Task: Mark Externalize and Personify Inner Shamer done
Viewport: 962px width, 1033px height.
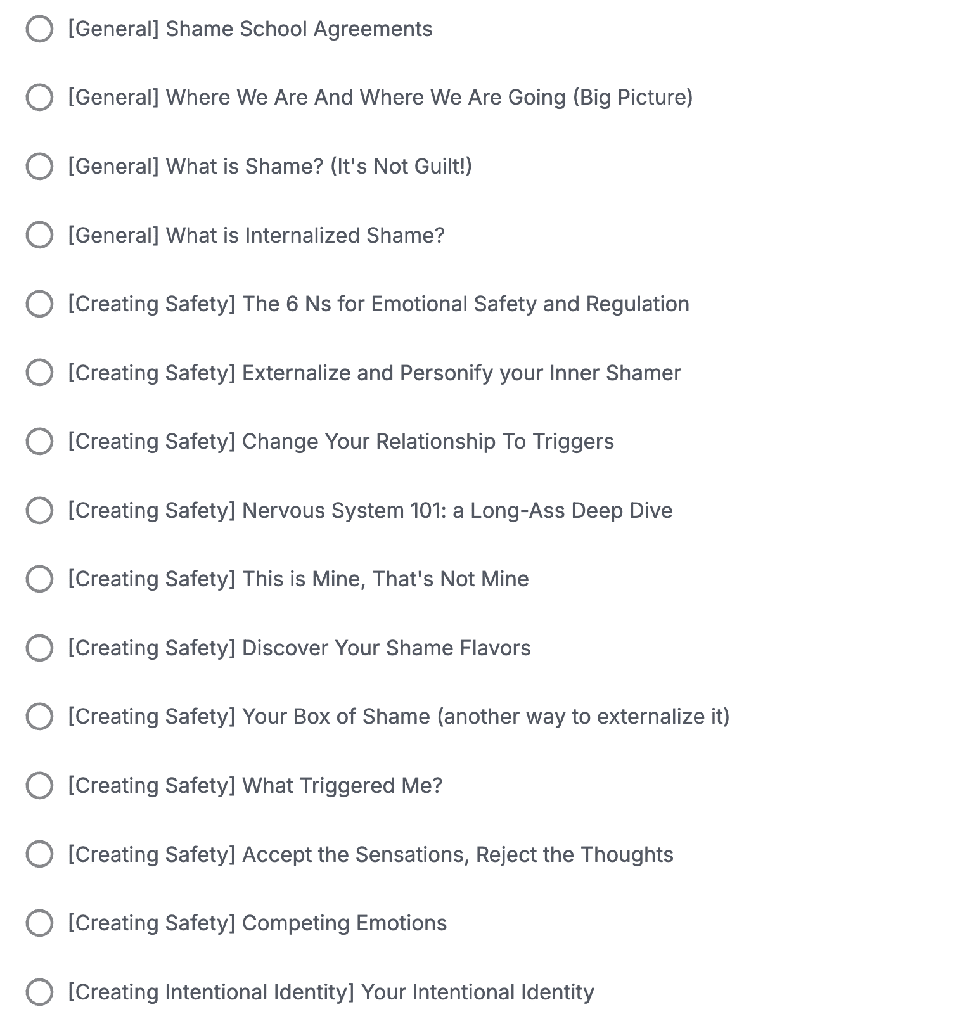Action: (x=39, y=373)
